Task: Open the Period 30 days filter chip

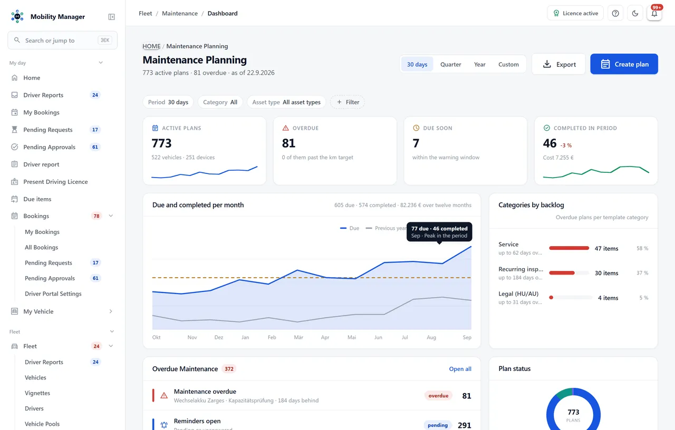Action: (168, 102)
